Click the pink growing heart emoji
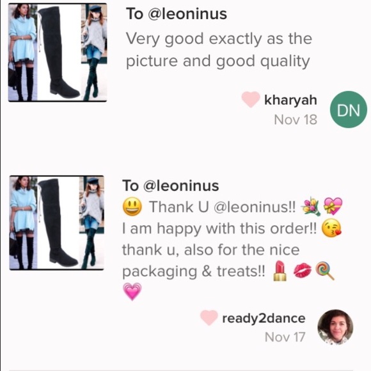The image size is (371, 371). (132, 291)
